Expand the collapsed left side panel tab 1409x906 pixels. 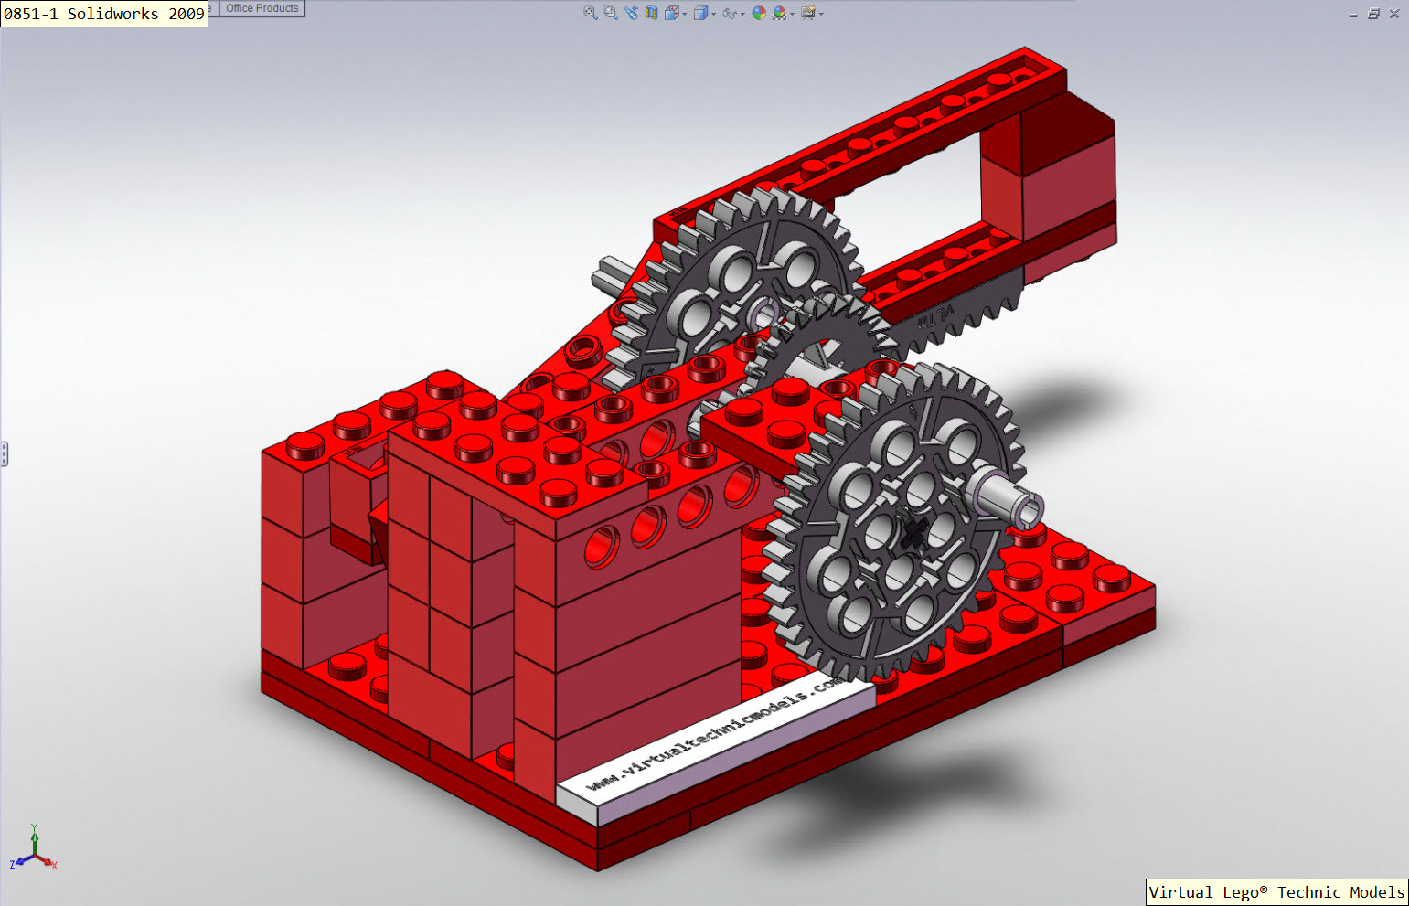5,454
